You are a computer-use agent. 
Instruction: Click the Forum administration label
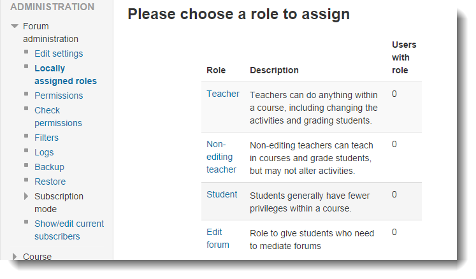51,32
